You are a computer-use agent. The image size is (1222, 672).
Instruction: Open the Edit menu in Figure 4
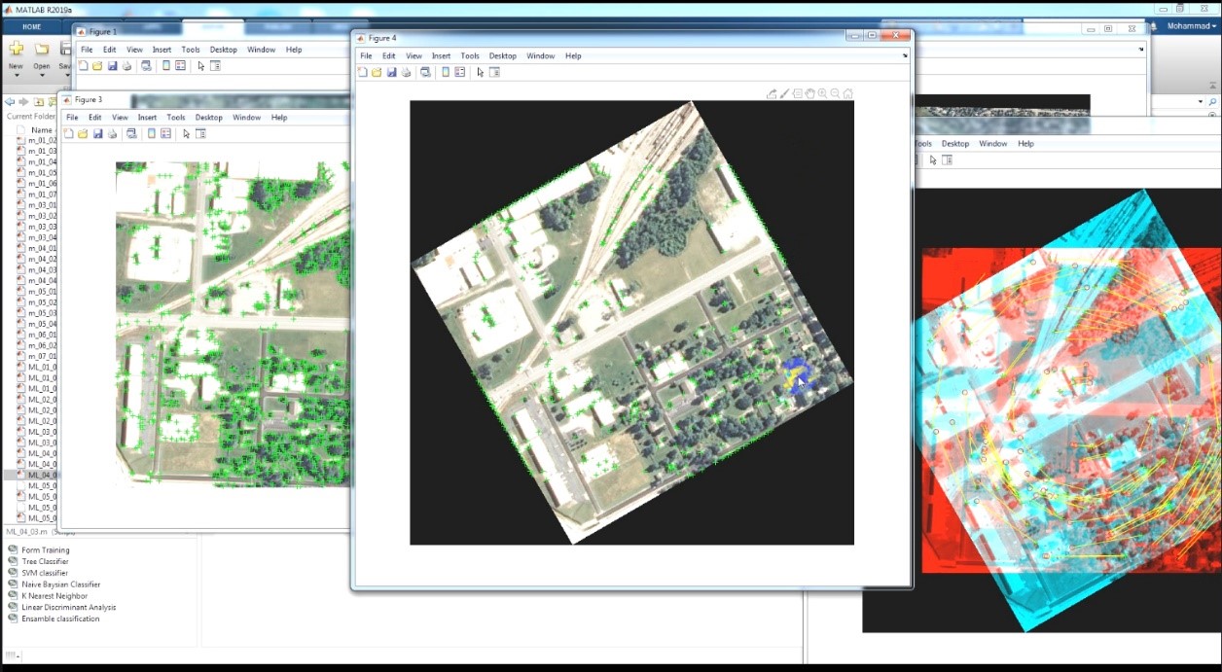[x=388, y=55]
